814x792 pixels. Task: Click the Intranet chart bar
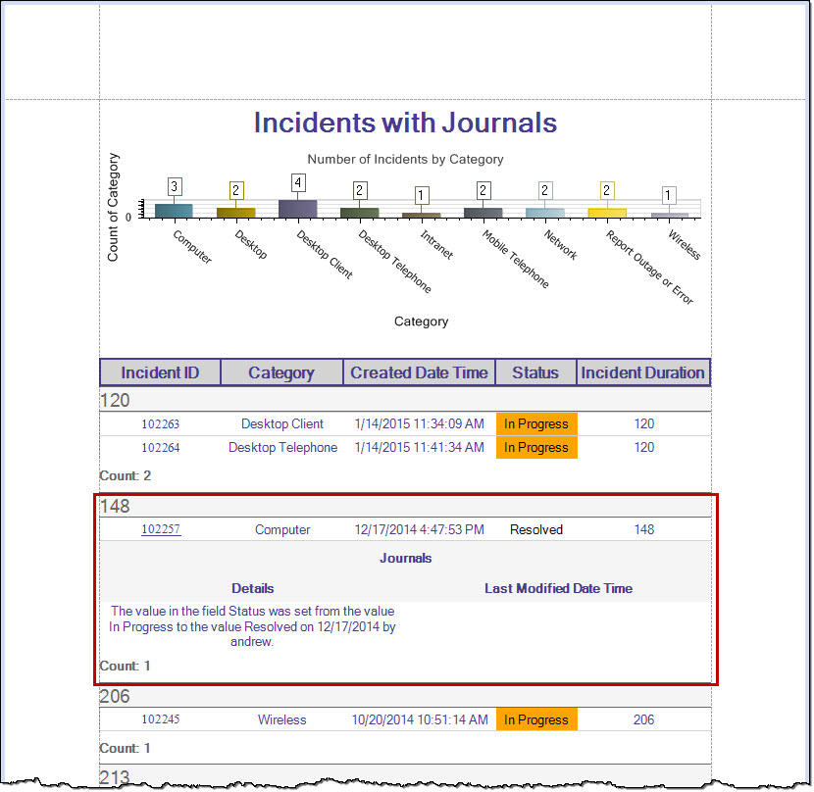click(421, 216)
